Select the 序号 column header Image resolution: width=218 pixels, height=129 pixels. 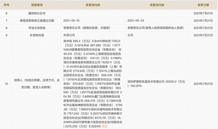(x=7, y=5)
